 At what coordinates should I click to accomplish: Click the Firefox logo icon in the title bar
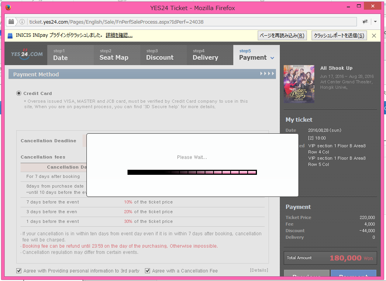(8, 7)
